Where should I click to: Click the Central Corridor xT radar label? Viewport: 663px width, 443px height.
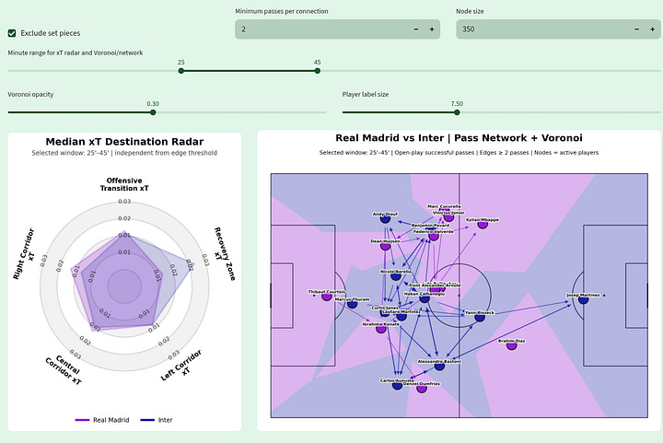tap(64, 370)
